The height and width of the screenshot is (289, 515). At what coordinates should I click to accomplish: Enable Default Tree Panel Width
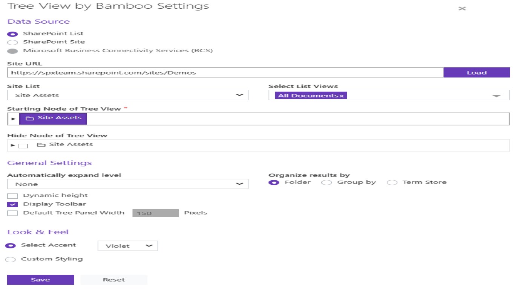coord(12,213)
